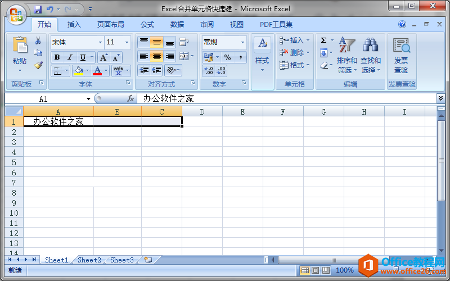Open the borders dropdown arrow
The image size is (450, 281).
click(66, 71)
